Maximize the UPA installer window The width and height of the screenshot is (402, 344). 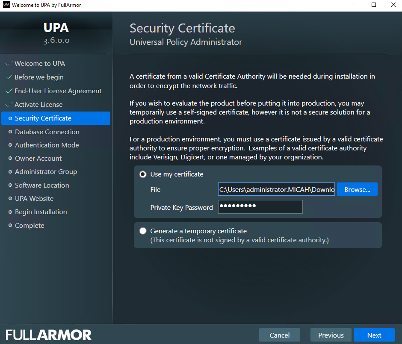374,5
